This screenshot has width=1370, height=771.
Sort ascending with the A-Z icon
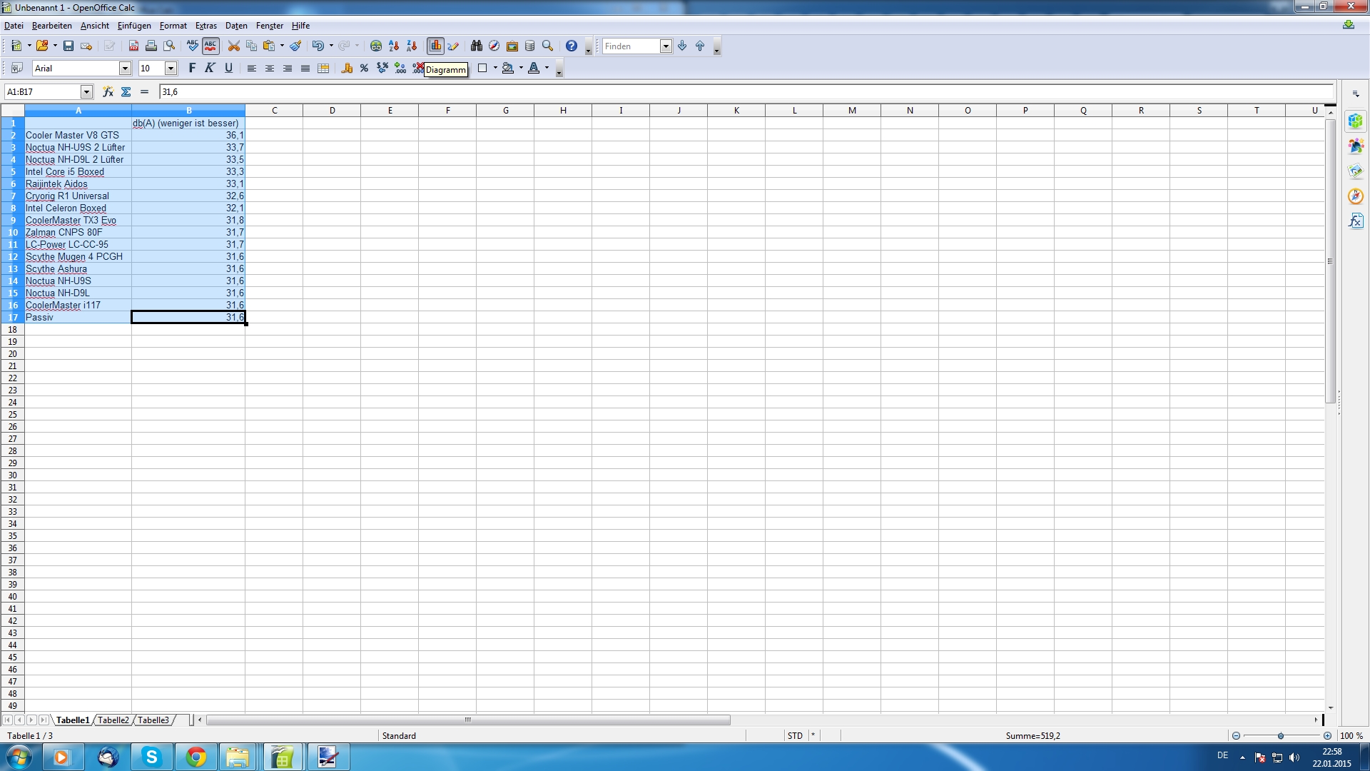pos(394,46)
